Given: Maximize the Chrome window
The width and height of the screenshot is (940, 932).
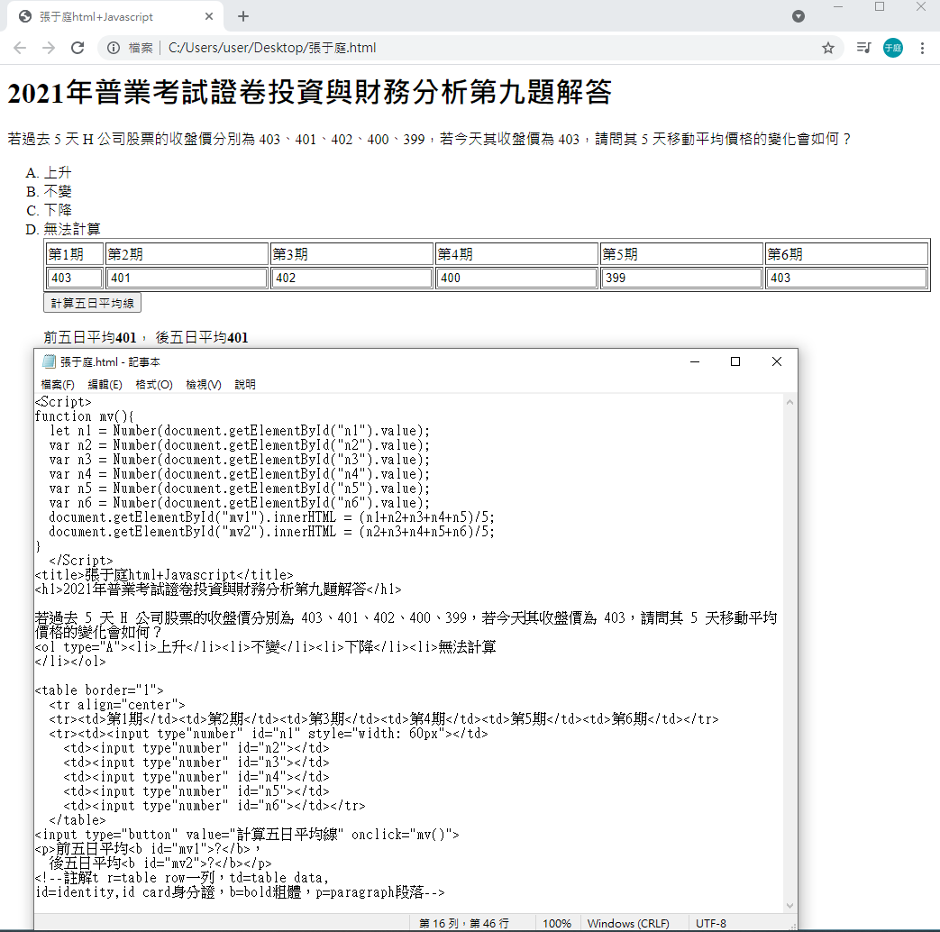Looking at the screenshot, I should click(x=880, y=7).
